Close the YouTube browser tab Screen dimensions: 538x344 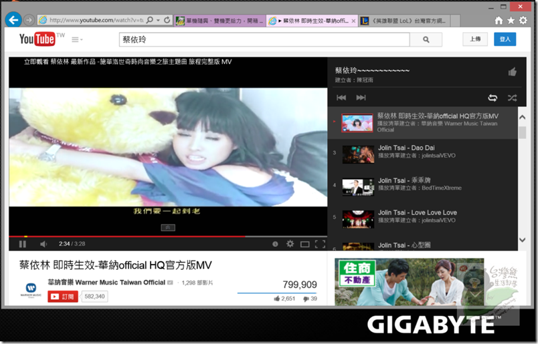point(353,21)
